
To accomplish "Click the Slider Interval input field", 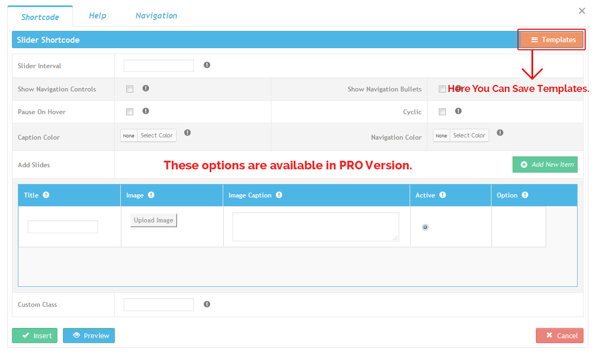I will (x=159, y=65).
